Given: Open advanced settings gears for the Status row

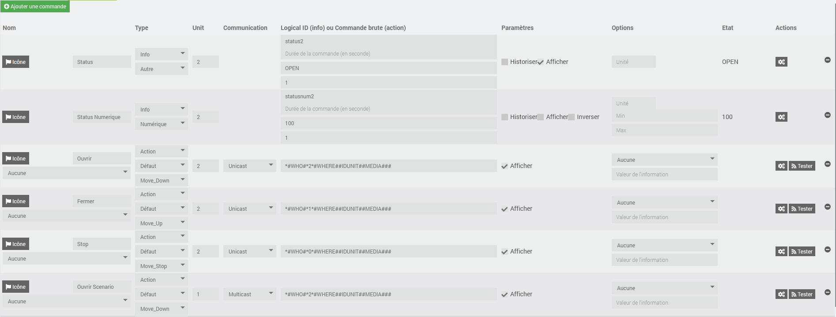Looking at the screenshot, I should 781,62.
